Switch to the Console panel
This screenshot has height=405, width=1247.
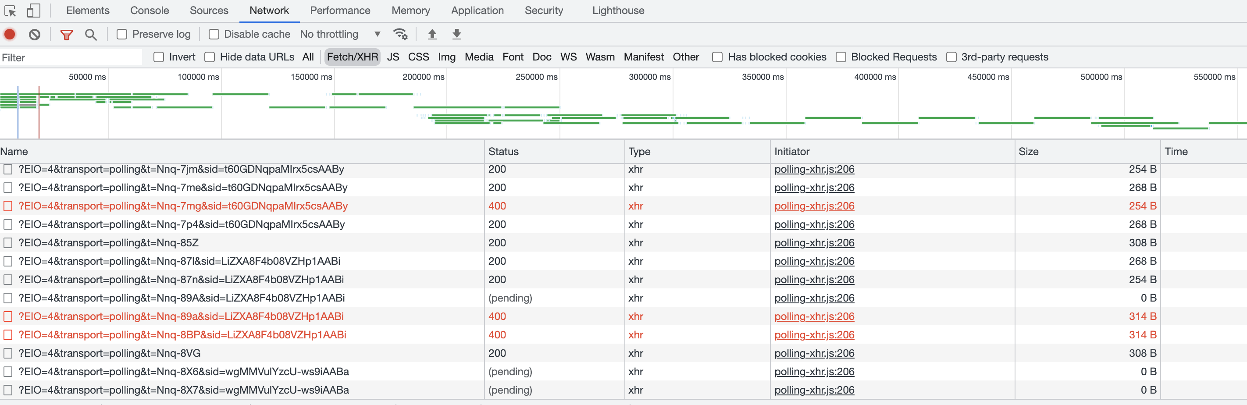(x=149, y=10)
